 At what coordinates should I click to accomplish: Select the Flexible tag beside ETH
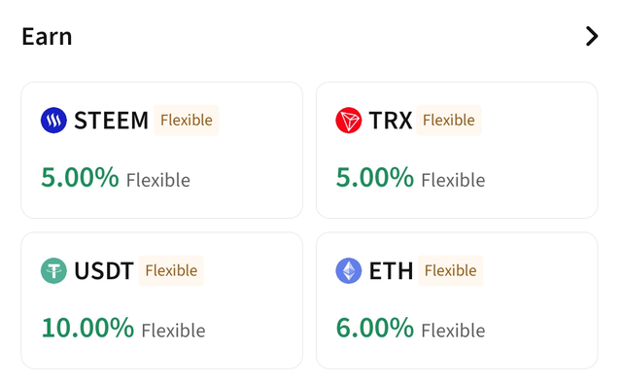pos(450,270)
